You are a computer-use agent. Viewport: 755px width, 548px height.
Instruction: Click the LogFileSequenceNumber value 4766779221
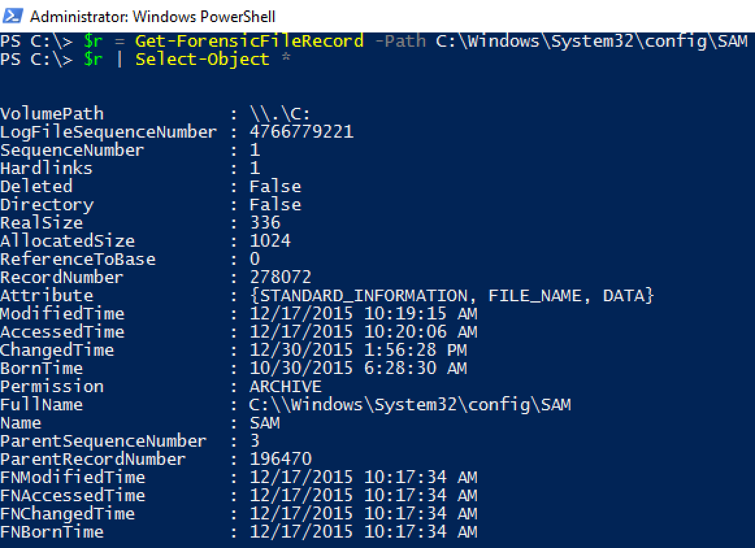pyautogui.click(x=301, y=131)
